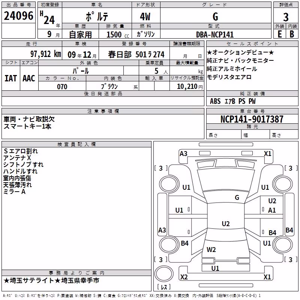Image resolution: width=300 pixels, height=300 pixels.
Task: Click chassis number NCP141-9017387
Action: pos(252,119)
